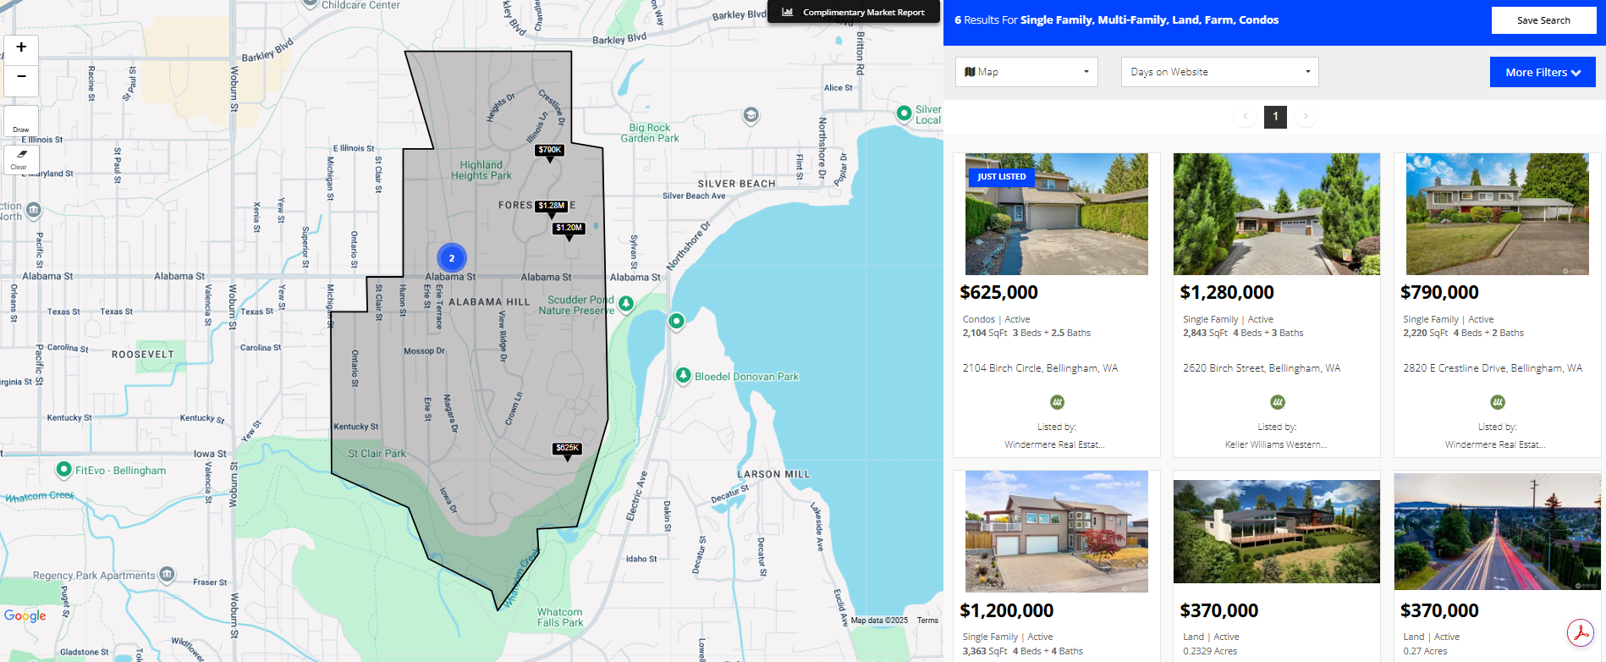Open the 0.2329 Acres land listing photo
Screen dimensions: 1606x662
(x=1277, y=532)
